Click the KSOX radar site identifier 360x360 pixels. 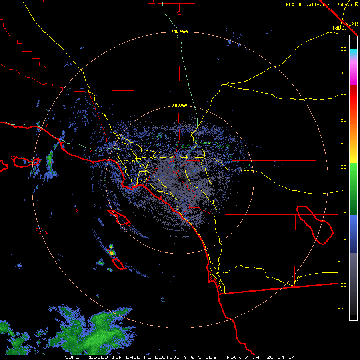235,357
